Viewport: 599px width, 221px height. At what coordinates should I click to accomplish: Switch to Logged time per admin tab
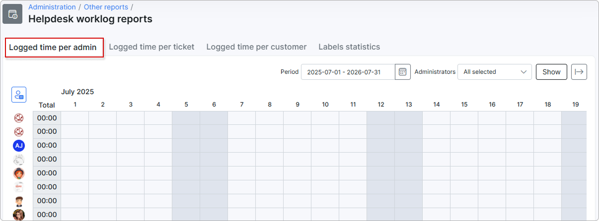[x=53, y=47]
